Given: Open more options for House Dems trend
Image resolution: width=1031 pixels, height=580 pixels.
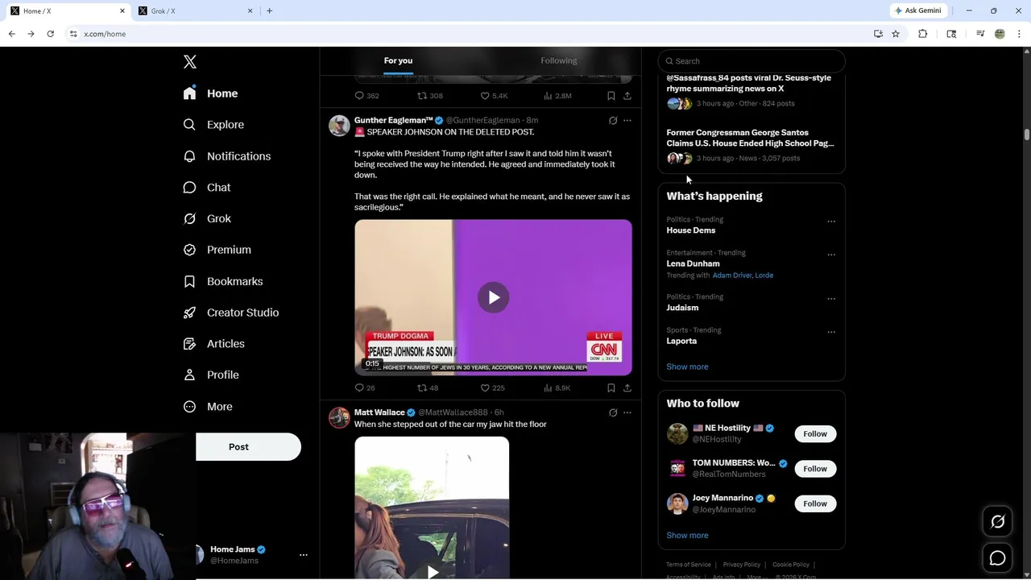Looking at the screenshot, I should tap(831, 222).
